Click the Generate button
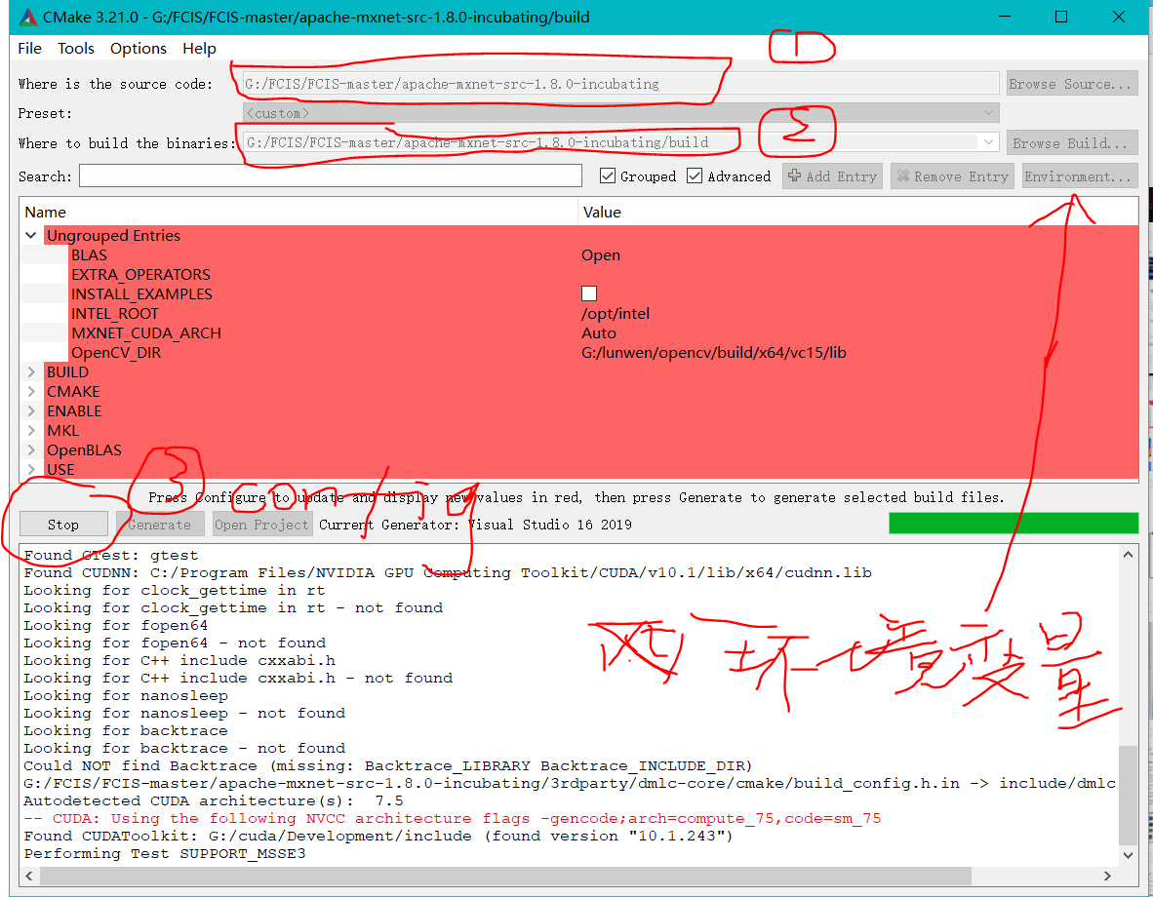Image resolution: width=1153 pixels, height=897 pixels. [159, 525]
